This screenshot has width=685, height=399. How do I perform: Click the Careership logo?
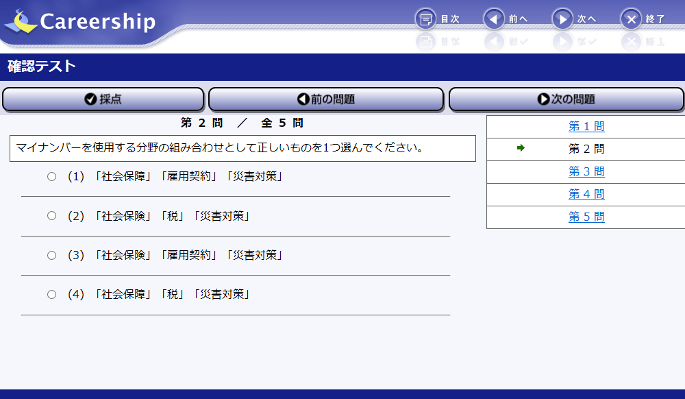pyautogui.click(x=81, y=21)
